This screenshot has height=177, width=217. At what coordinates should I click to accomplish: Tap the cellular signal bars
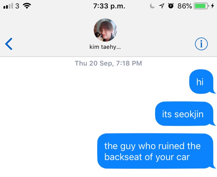pyautogui.click(x=8, y=6)
